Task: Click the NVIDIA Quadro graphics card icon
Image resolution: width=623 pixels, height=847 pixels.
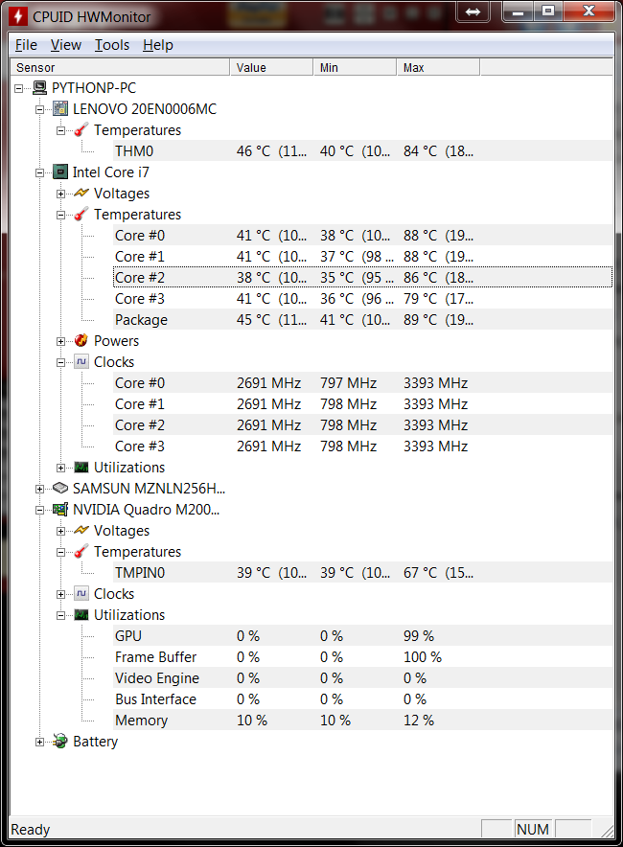Action: 60,510
